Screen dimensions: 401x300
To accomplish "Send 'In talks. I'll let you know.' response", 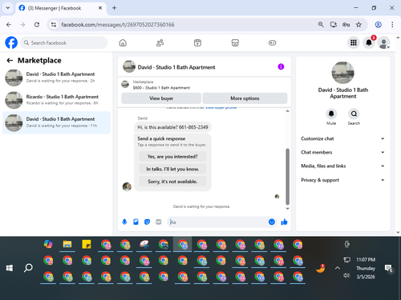I will (172, 169).
